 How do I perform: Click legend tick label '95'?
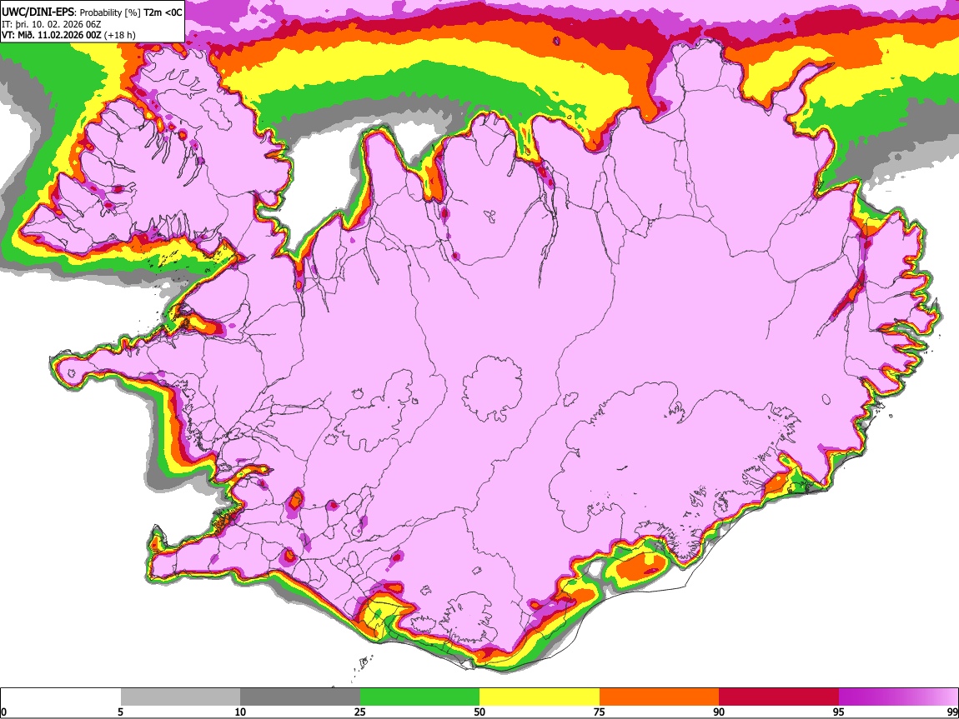pyautogui.click(x=839, y=712)
